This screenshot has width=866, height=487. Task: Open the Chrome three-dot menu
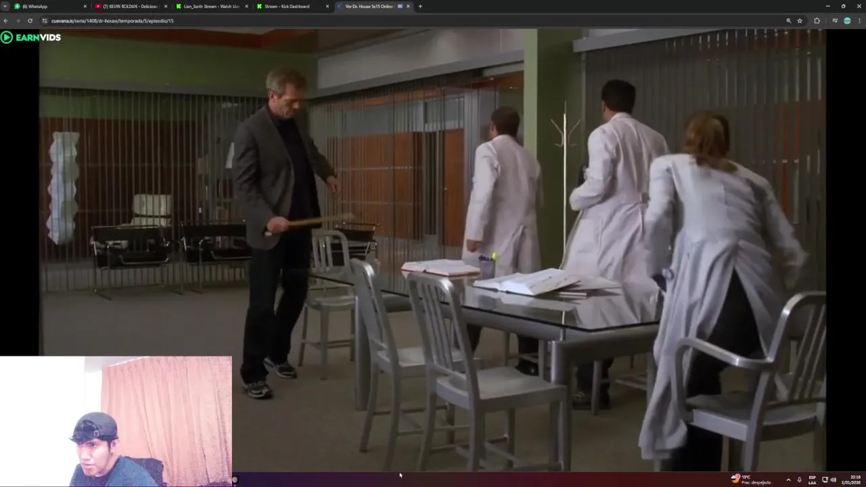859,21
